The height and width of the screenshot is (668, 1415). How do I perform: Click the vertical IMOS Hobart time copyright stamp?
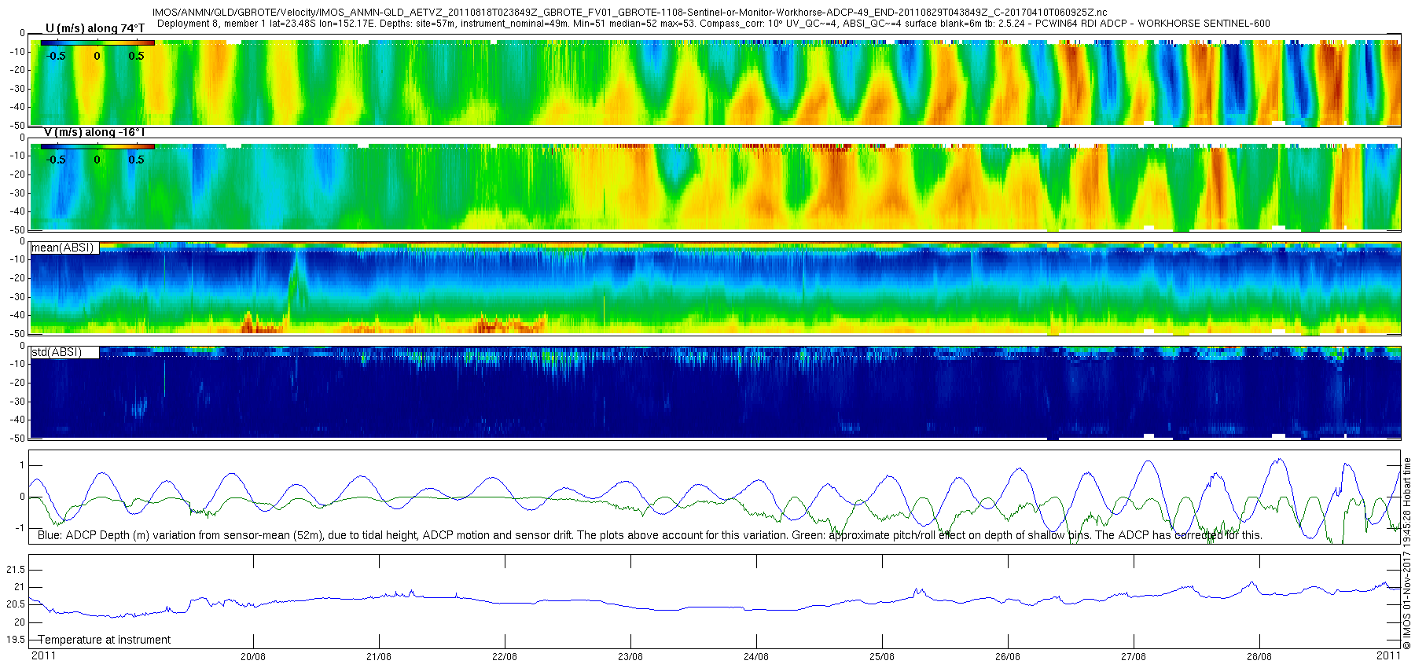click(1407, 553)
